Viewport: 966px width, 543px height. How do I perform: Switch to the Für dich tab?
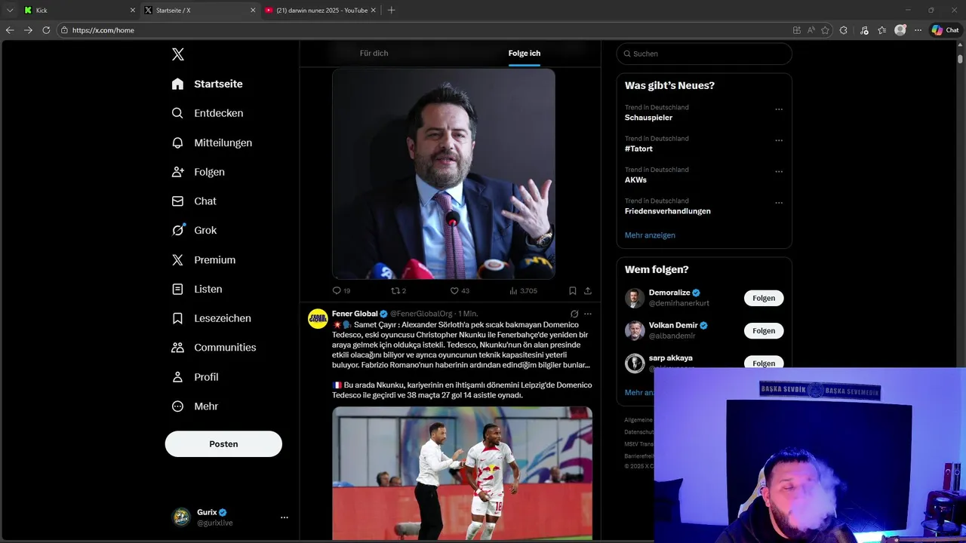coord(374,54)
